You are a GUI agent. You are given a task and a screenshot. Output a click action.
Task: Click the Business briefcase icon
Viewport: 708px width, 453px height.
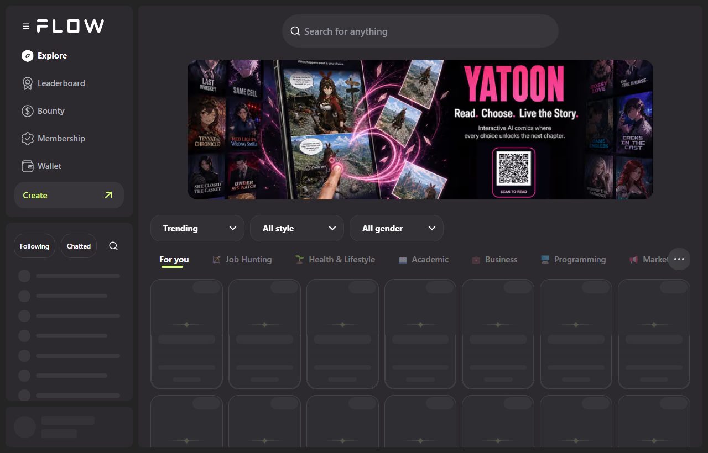pyautogui.click(x=476, y=260)
